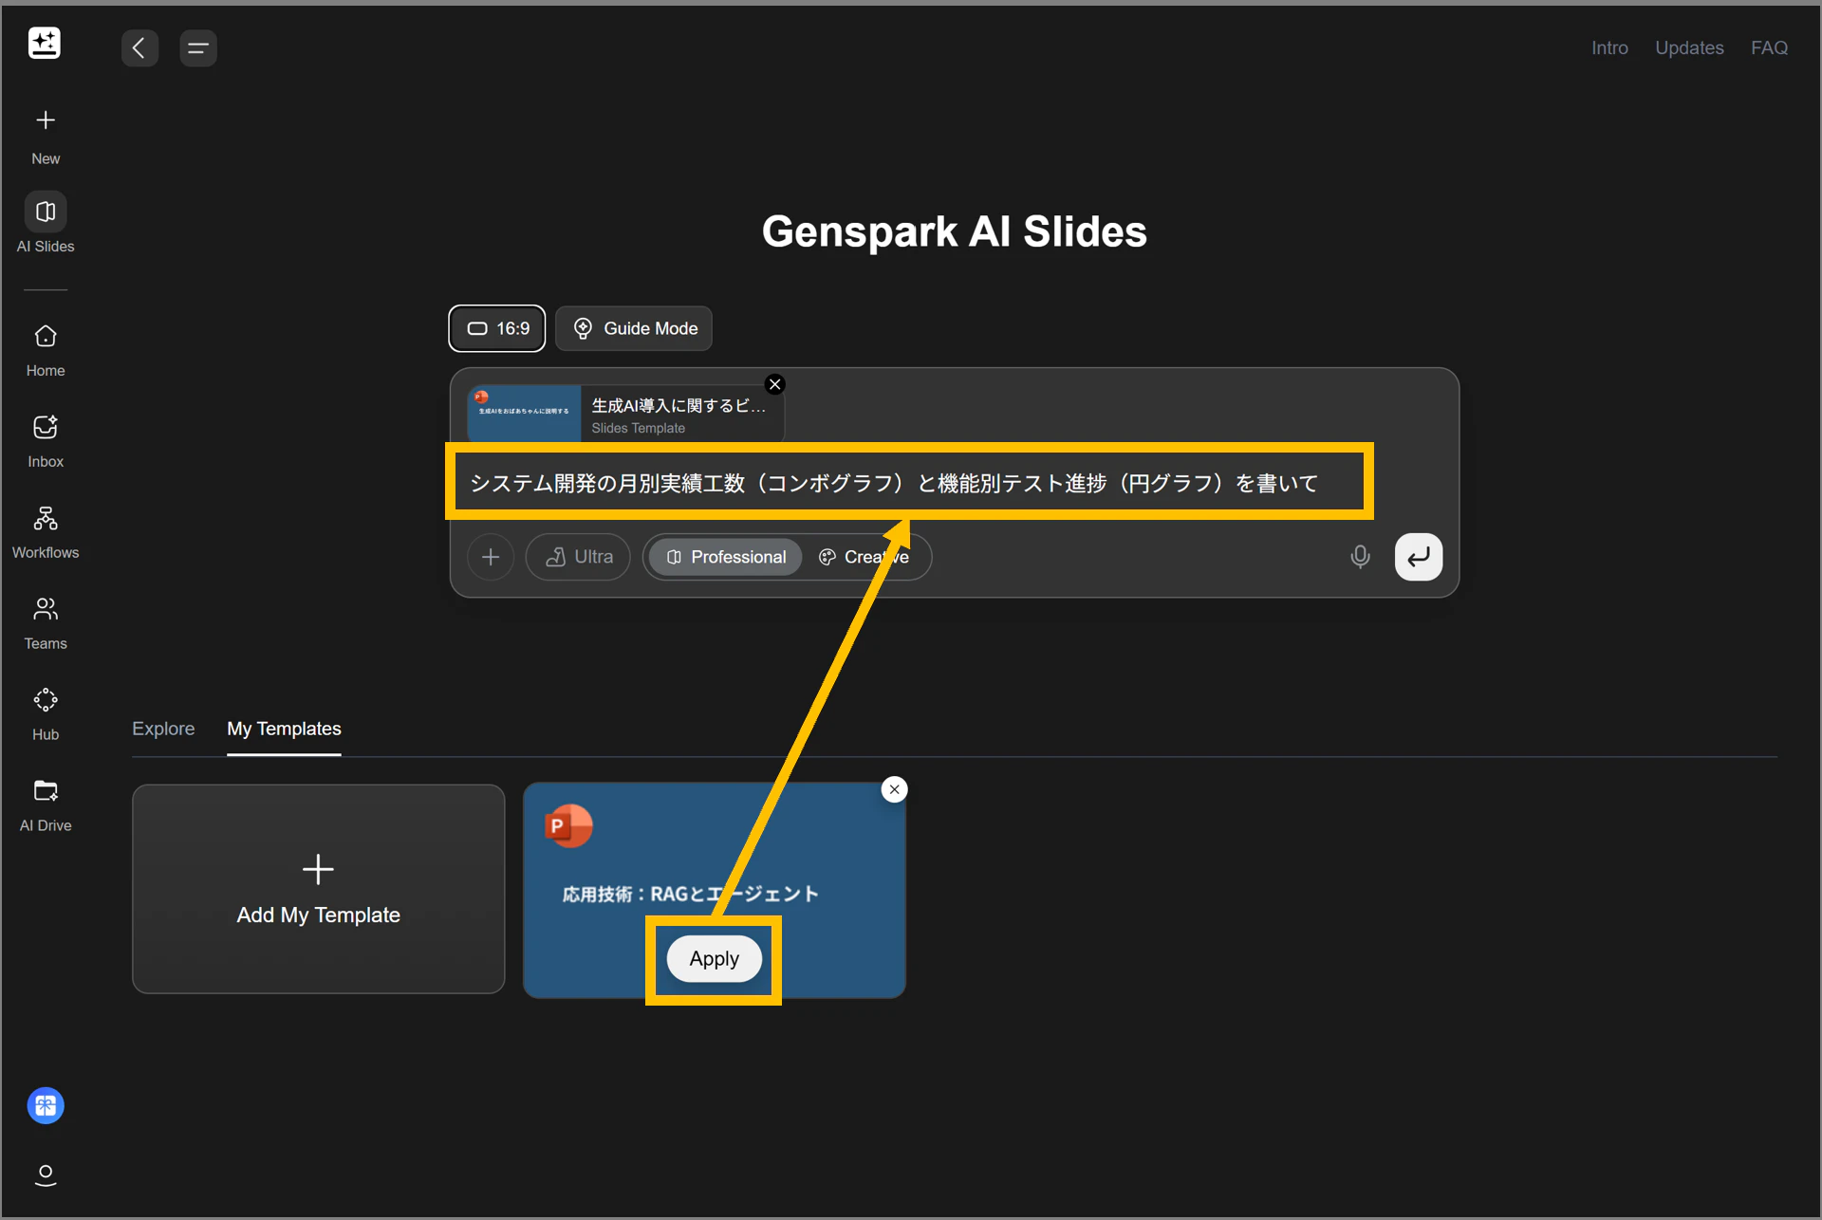Screen dimensions: 1822x1220
Task: Switch to the Explore tab
Action: [163, 729]
